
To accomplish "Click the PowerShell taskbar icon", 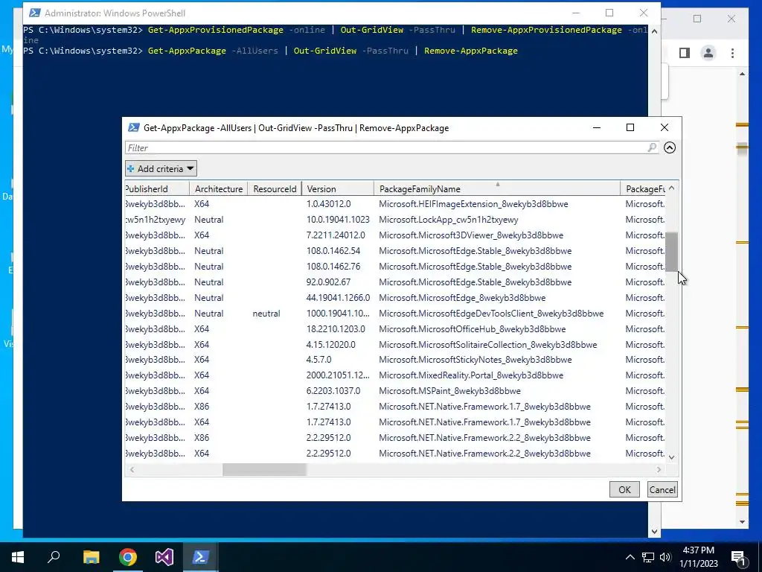I will click(201, 557).
